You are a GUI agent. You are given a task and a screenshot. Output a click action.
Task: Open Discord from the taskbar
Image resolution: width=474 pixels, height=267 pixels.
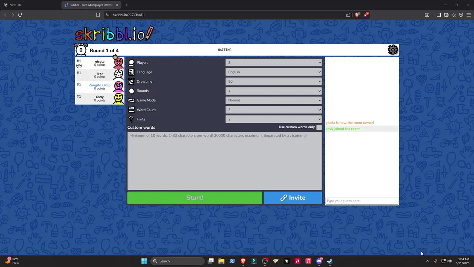coord(319,261)
